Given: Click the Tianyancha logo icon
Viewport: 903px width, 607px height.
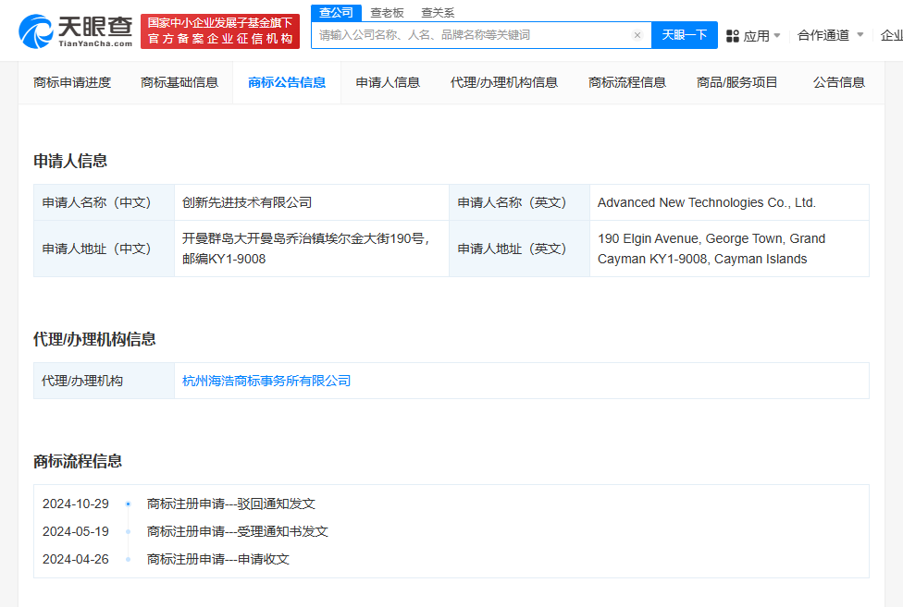Looking at the screenshot, I should [37, 31].
